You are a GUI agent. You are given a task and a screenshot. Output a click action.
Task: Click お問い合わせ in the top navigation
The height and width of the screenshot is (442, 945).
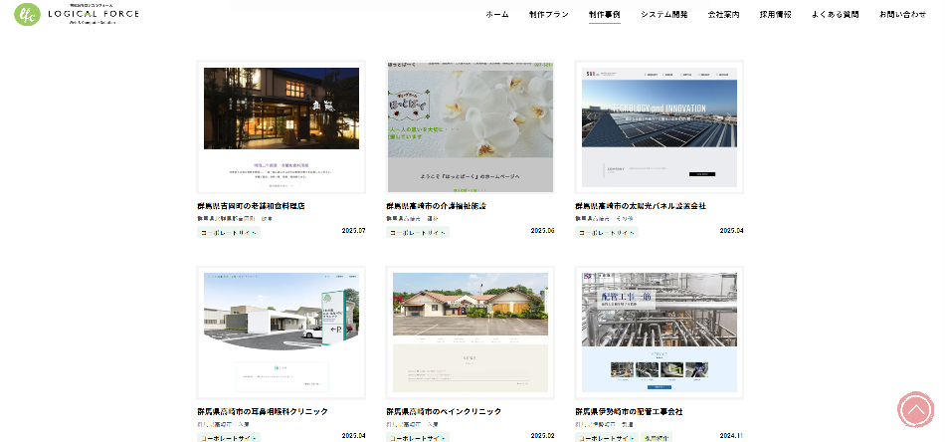[902, 15]
